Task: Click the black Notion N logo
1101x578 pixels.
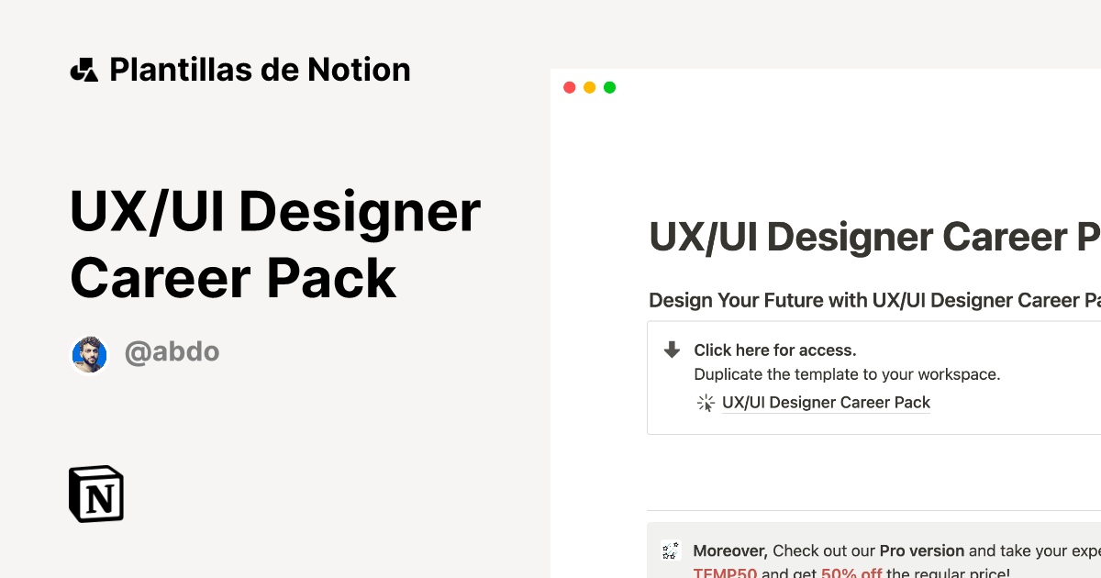Action: coord(95,494)
